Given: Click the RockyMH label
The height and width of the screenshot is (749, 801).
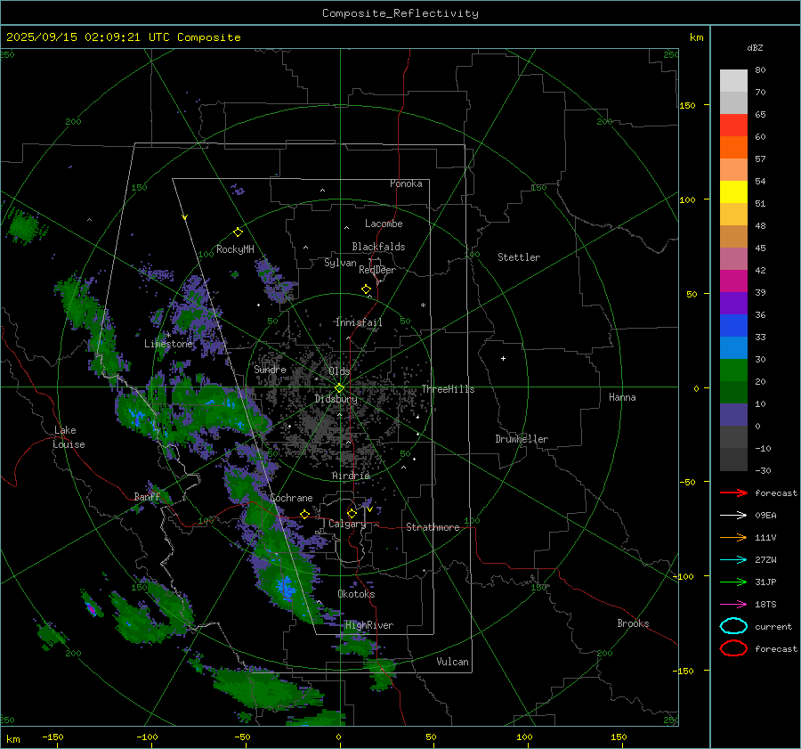Looking at the screenshot, I should tap(235, 249).
